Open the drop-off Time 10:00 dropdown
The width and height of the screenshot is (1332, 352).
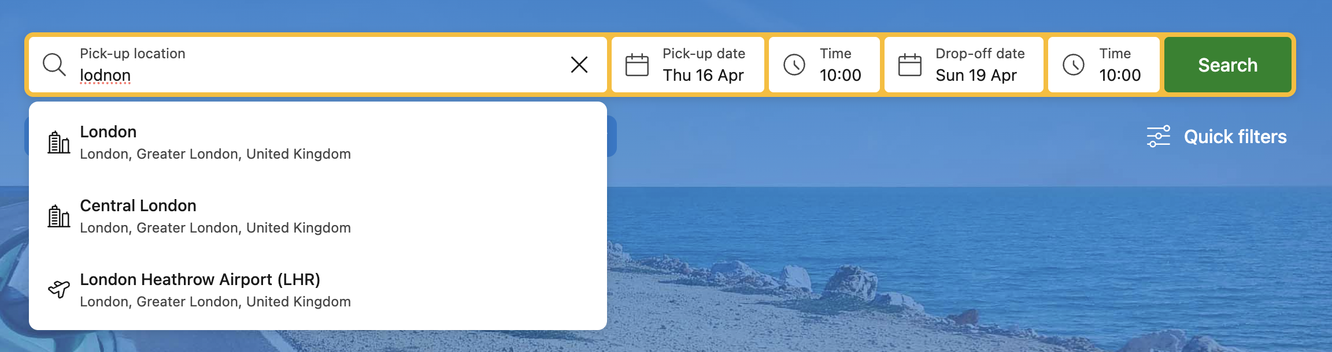(x=1119, y=65)
